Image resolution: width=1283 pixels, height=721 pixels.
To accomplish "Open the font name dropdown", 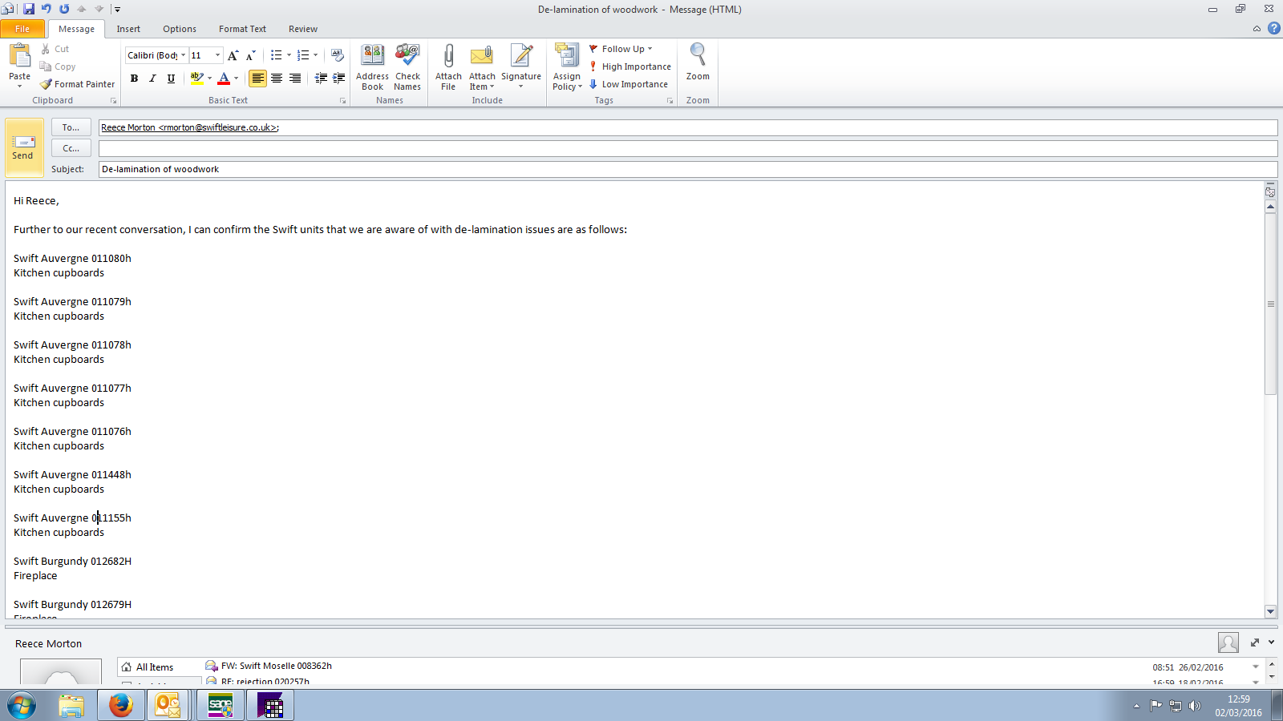I will pyautogui.click(x=183, y=55).
